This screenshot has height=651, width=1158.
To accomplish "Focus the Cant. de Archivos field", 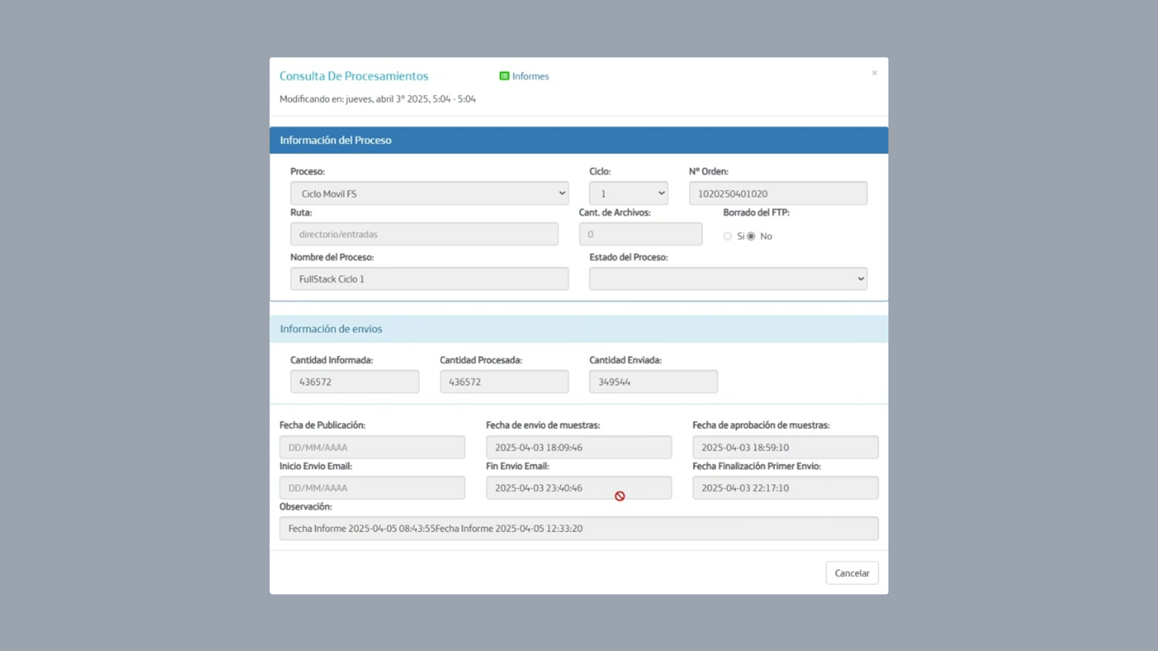I will (640, 234).
